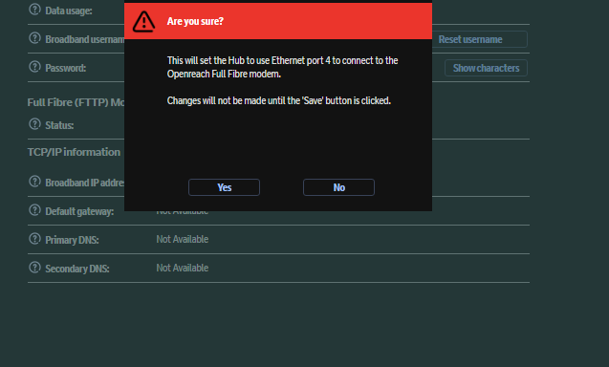Click help icon beside Status
The height and width of the screenshot is (367, 609).
pos(34,124)
